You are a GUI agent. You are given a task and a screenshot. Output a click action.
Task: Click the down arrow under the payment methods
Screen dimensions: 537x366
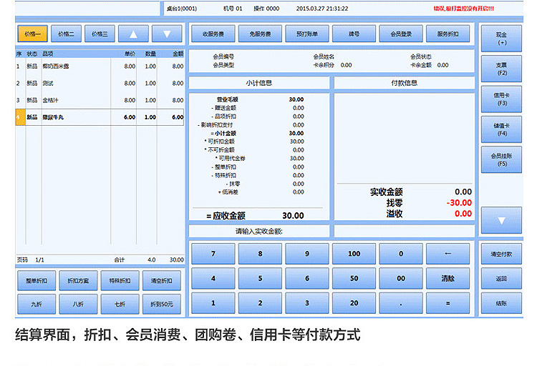[501, 220]
